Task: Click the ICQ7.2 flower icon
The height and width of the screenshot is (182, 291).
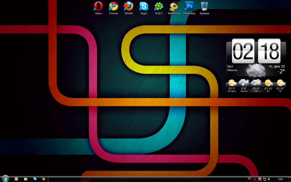Action: (x=159, y=6)
